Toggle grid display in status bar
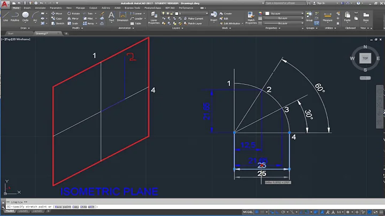The width and height of the screenshot is (385, 216). click(x=257, y=212)
